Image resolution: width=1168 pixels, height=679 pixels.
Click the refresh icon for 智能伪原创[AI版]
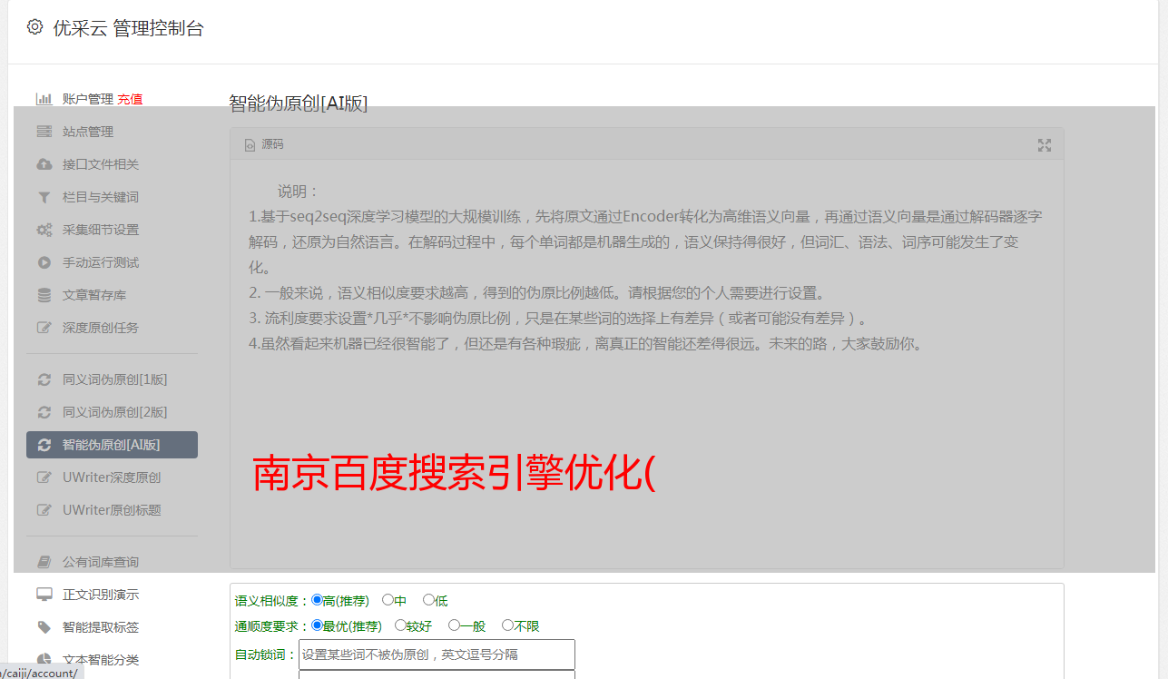44,445
